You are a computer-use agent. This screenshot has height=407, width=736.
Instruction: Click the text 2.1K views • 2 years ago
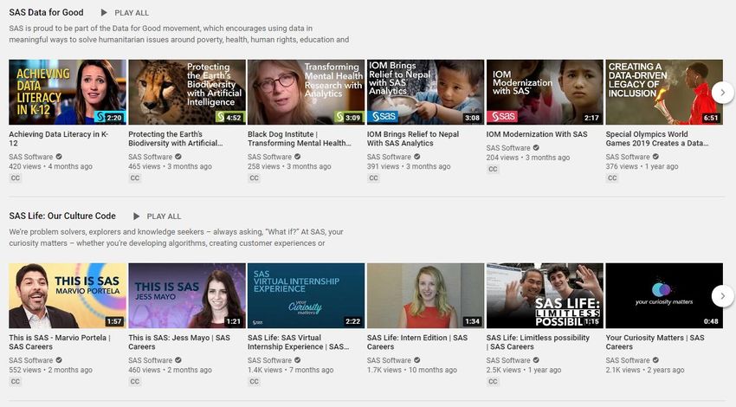click(x=644, y=370)
